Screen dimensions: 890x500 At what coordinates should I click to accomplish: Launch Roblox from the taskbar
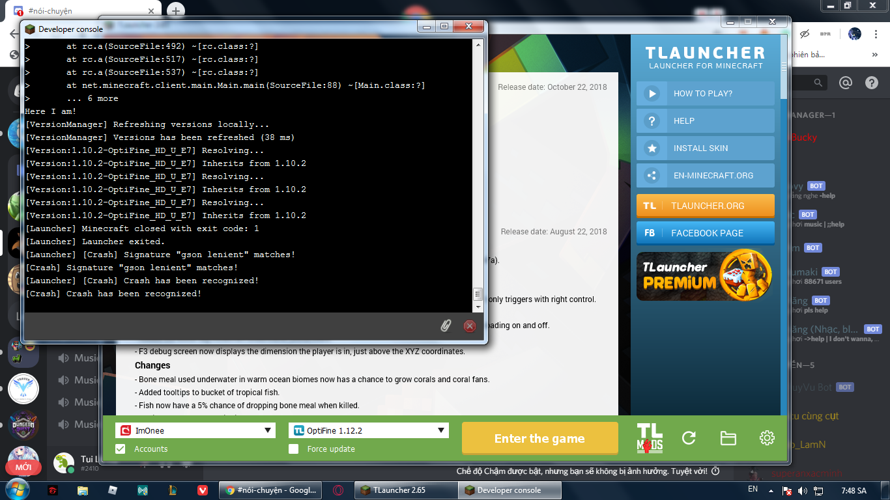pyautogui.click(x=113, y=490)
